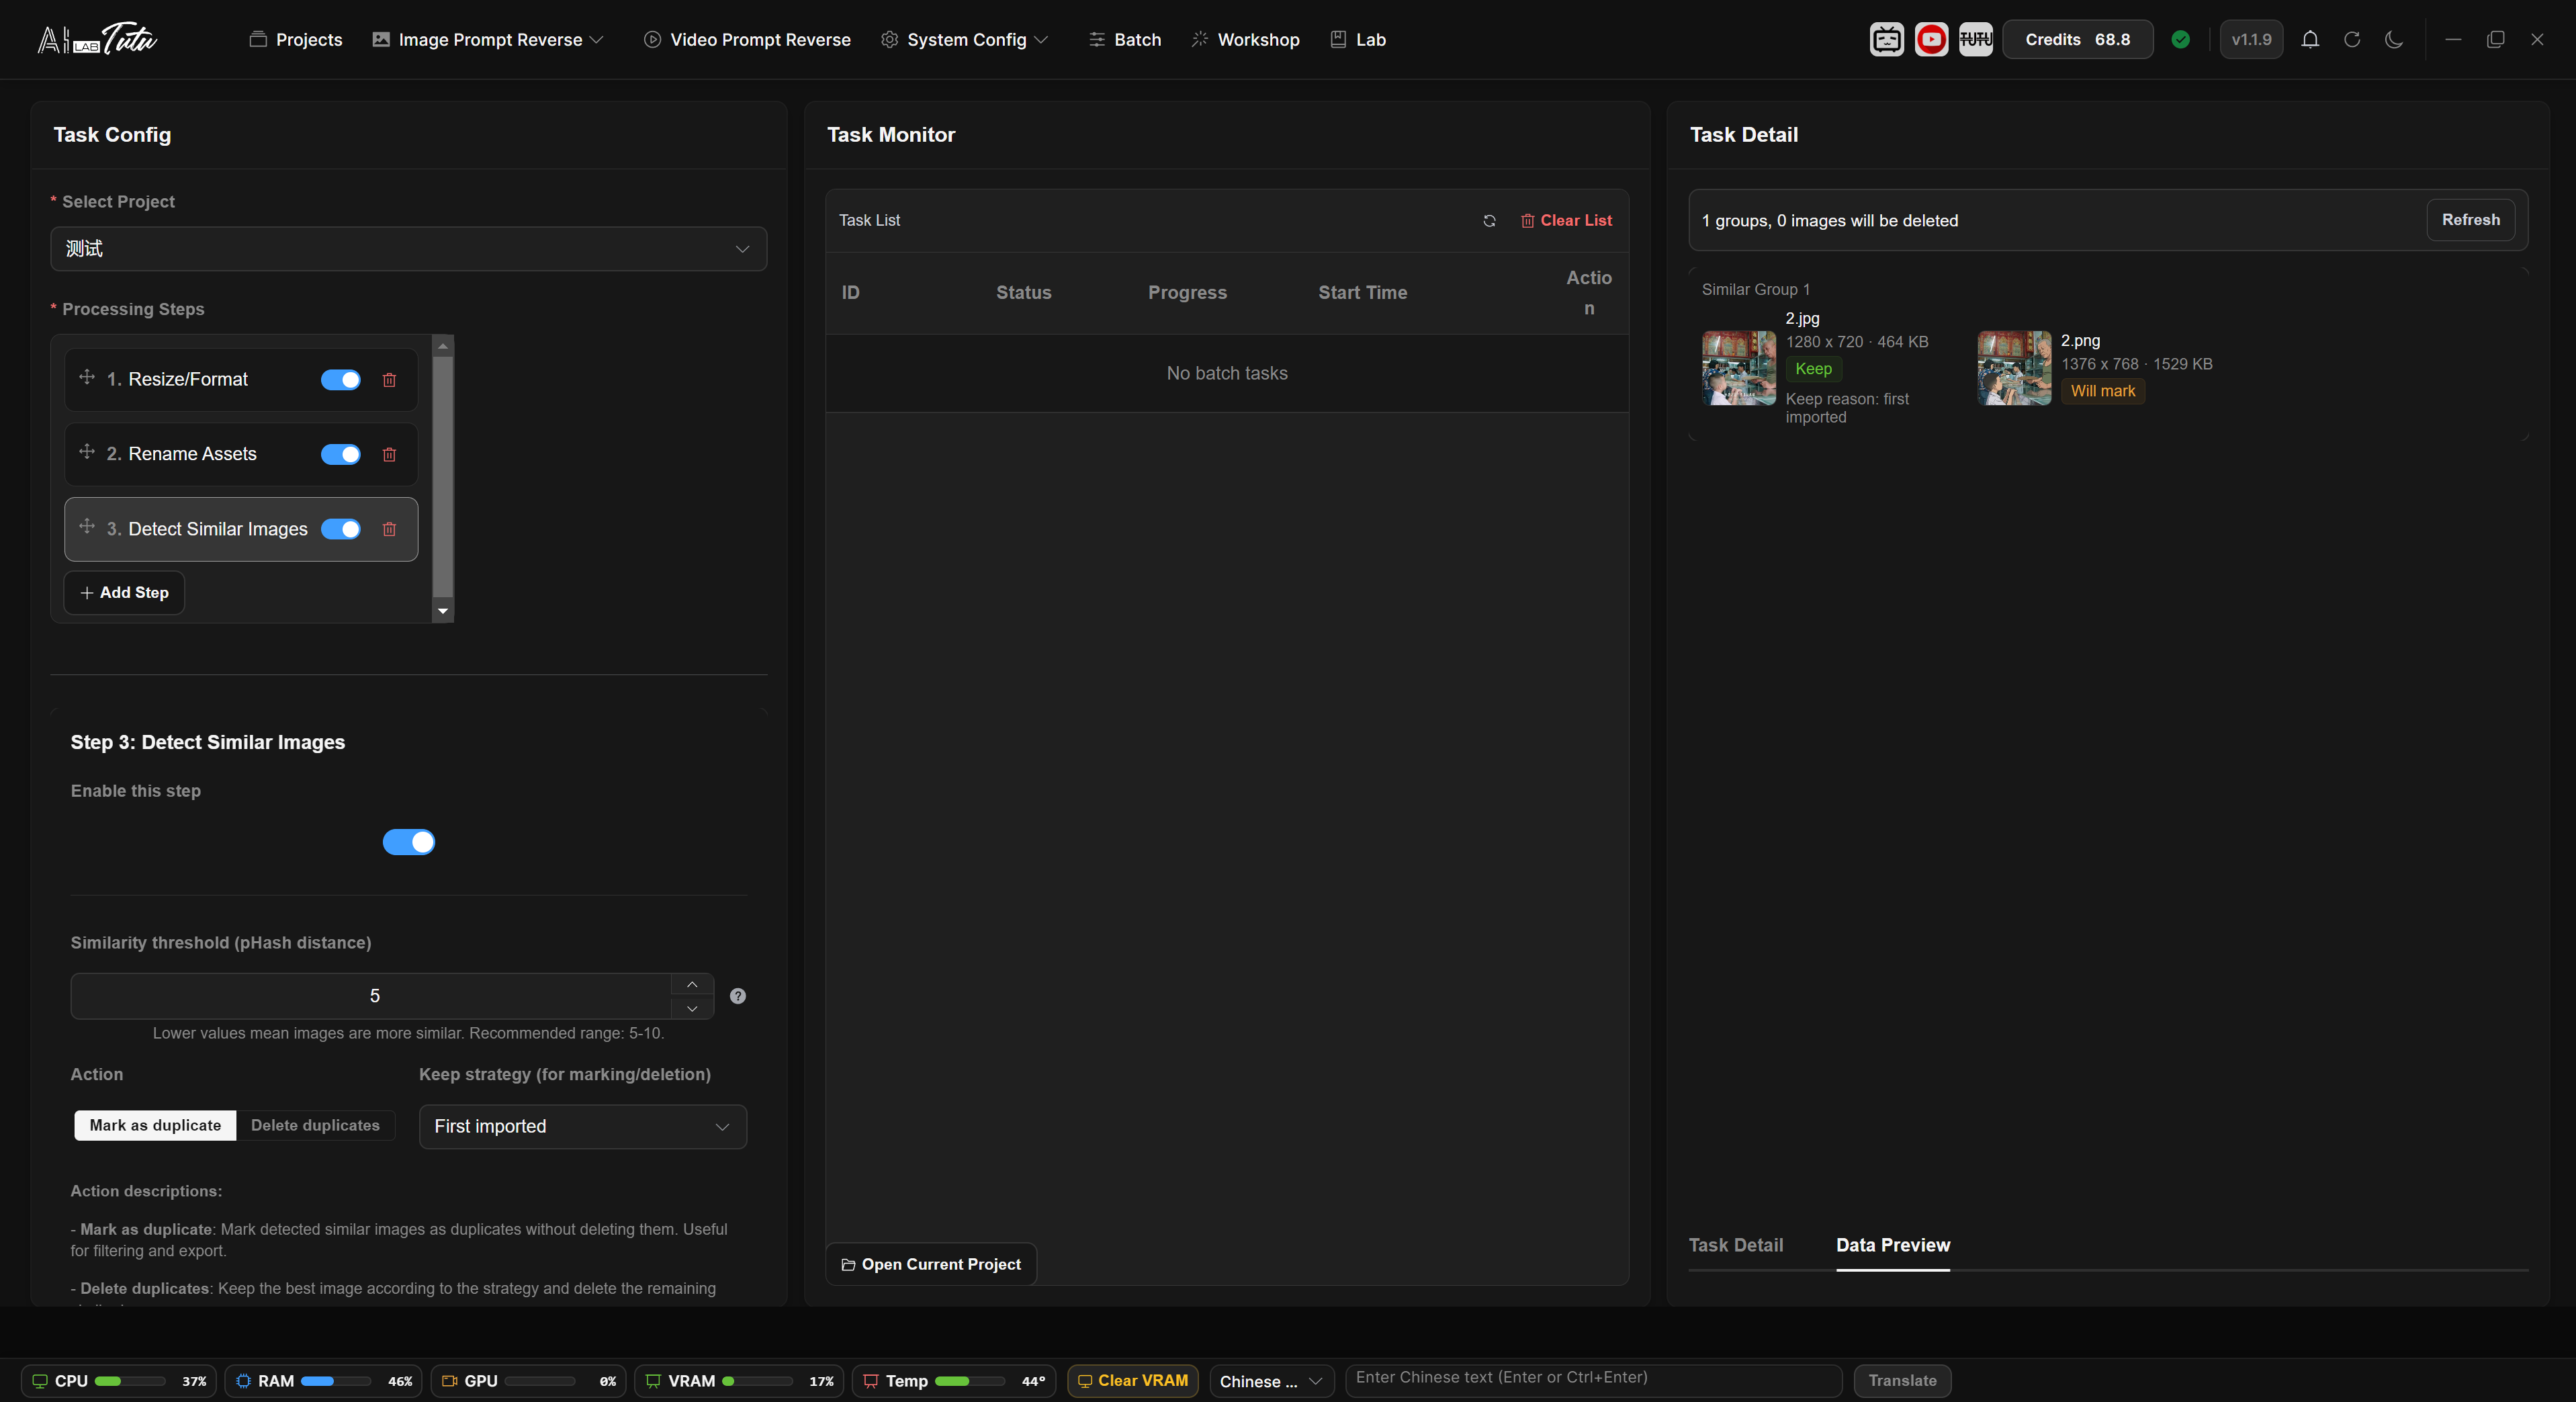2576x1402 pixels.
Task: Click the CPU monitor icon
Action: point(40,1381)
